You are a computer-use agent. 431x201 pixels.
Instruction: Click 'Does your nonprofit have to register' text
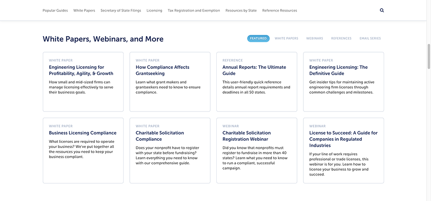click(167, 155)
